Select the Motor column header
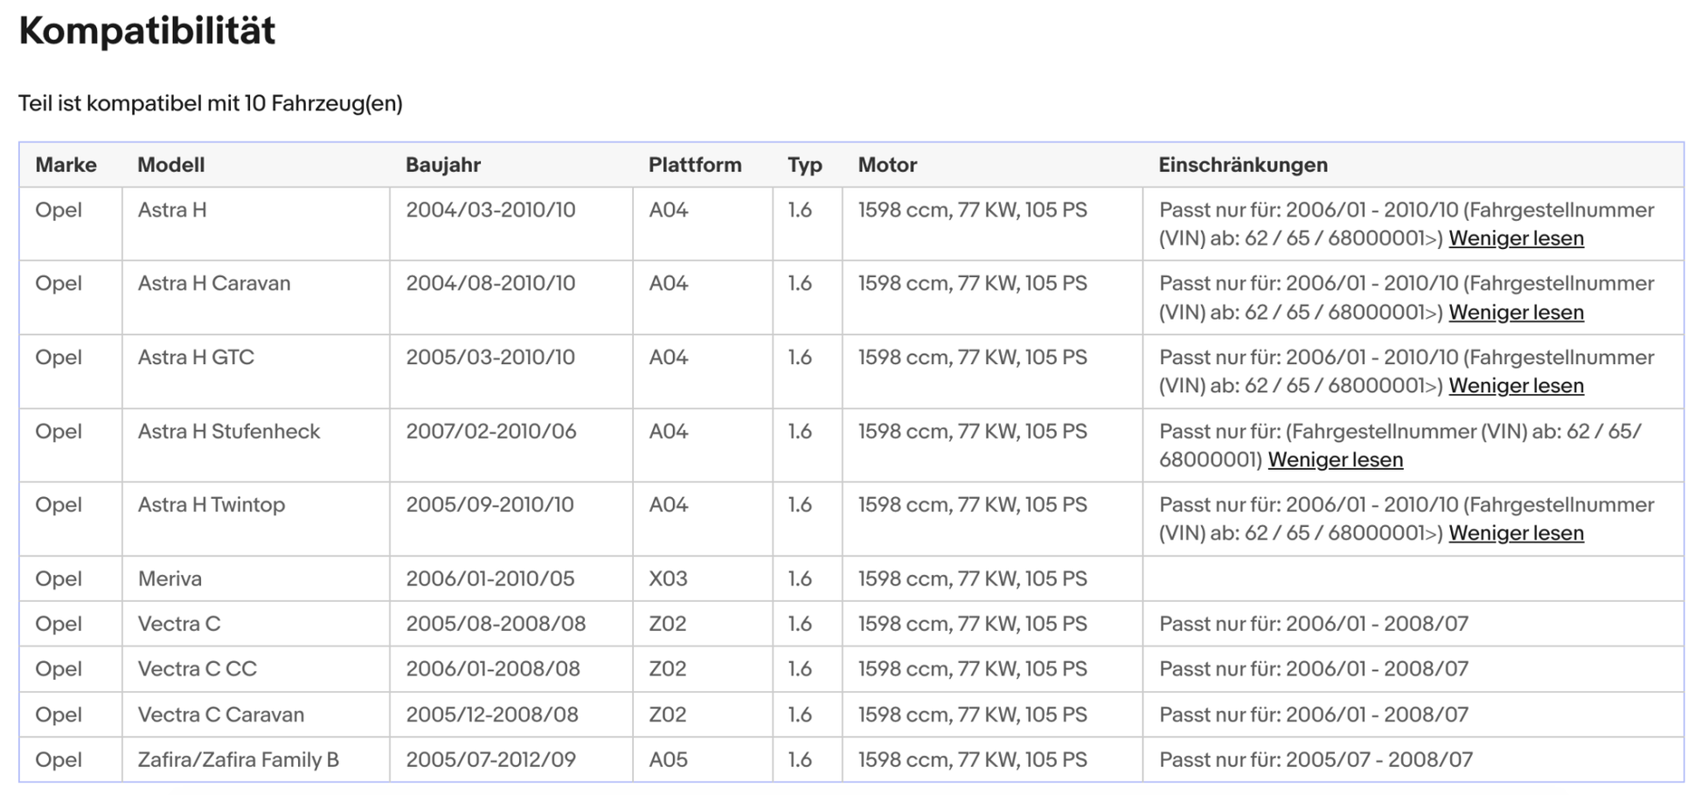Screen dimensions: 1701x795 point(886,165)
